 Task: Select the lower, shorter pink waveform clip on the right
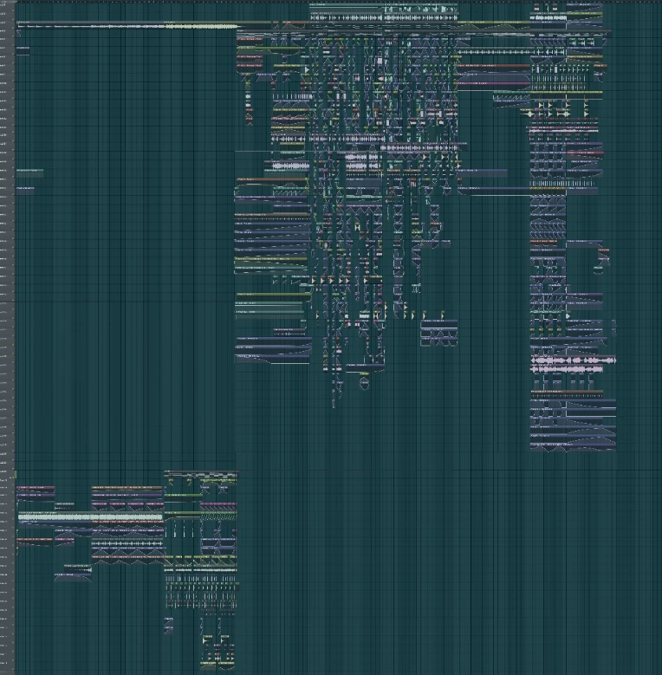point(567,369)
